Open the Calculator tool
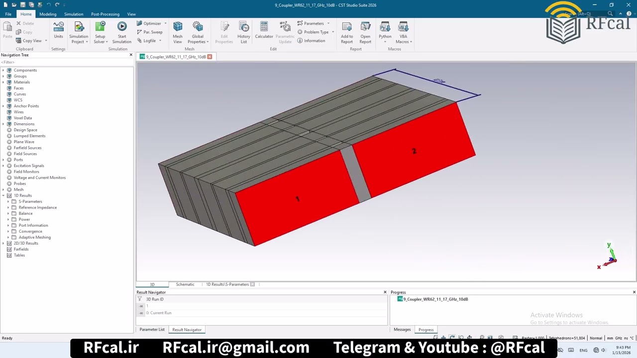637x358 pixels. pyautogui.click(x=264, y=30)
